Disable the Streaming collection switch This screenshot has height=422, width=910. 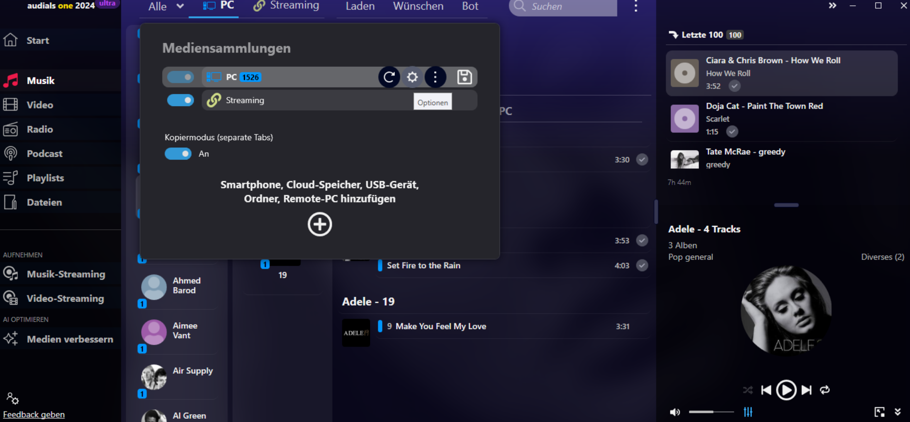click(x=181, y=100)
